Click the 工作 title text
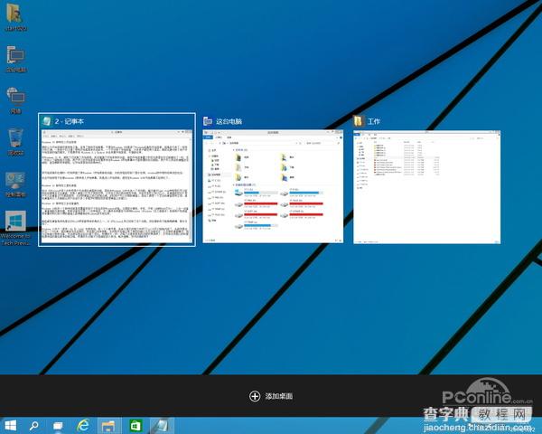Image resolution: width=542 pixels, height=434 pixels. coord(374,121)
